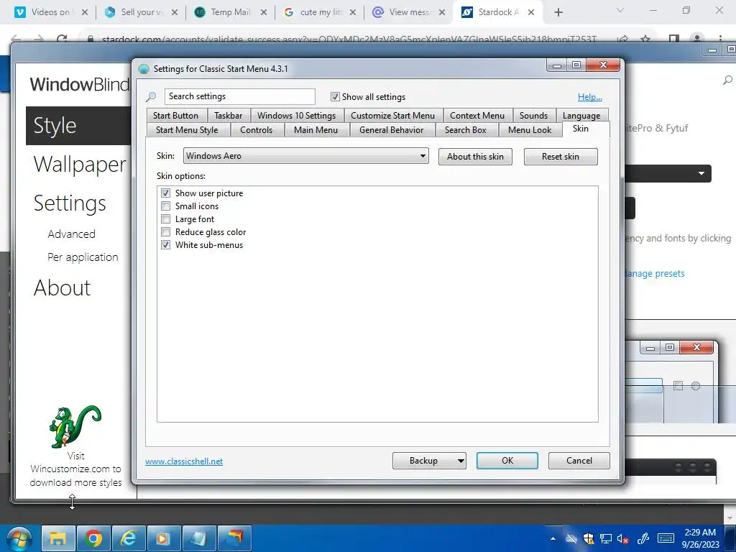The image size is (736, 552).
Task: Open the Menu Look tab
Action: coord(530,130)
